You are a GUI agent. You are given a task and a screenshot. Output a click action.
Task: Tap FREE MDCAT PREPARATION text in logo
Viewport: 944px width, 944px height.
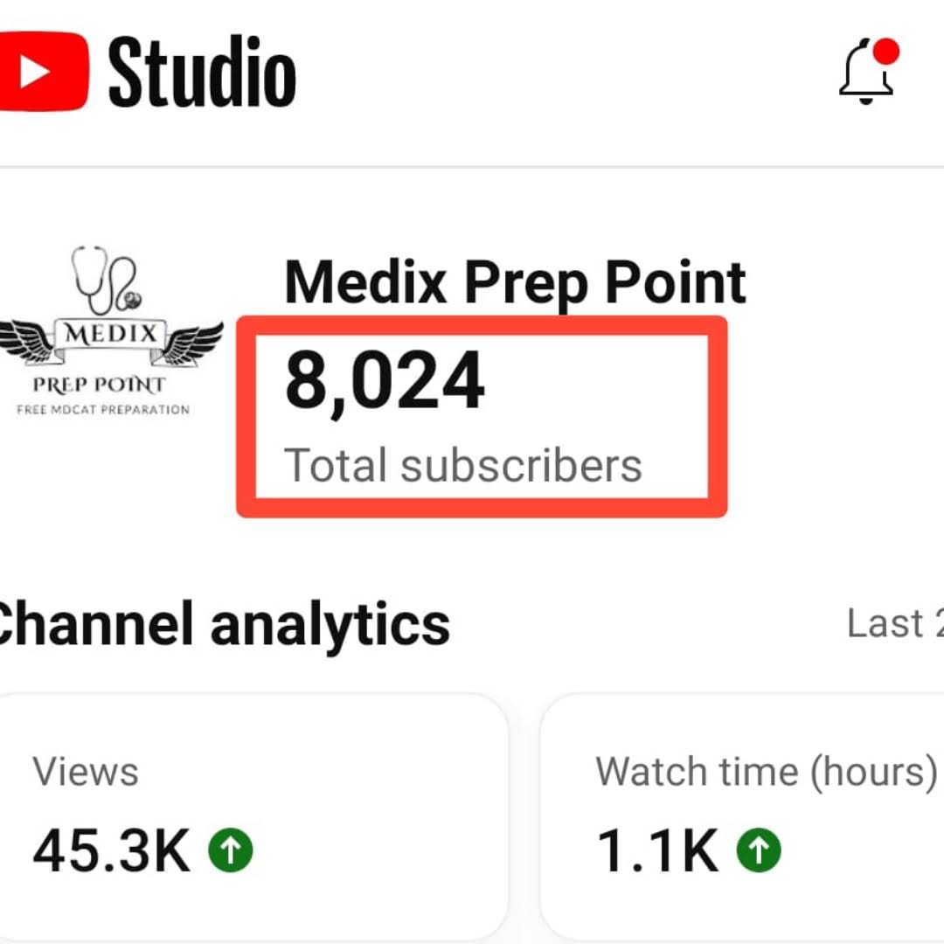[103, 410]
